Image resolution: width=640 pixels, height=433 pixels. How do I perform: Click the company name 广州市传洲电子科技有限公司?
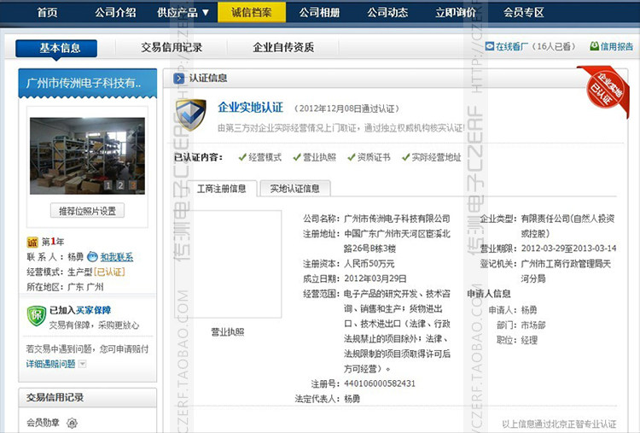(397, 219)
